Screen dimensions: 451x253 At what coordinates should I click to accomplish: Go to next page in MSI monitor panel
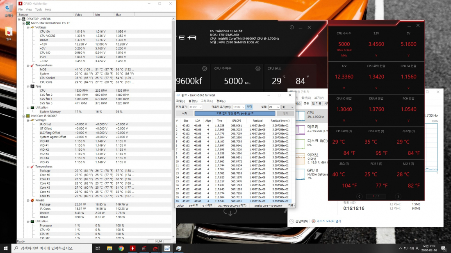click(x=398, y=197)
